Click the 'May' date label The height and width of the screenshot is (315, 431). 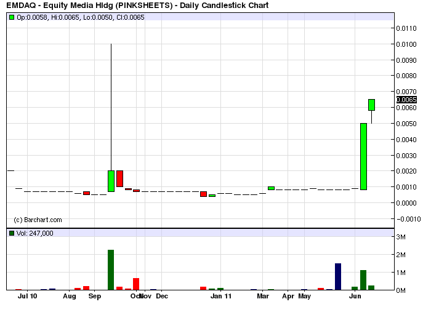[305, 297]
